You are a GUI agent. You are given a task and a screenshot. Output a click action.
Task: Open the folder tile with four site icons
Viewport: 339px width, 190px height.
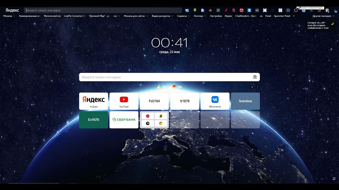[154, 120]
